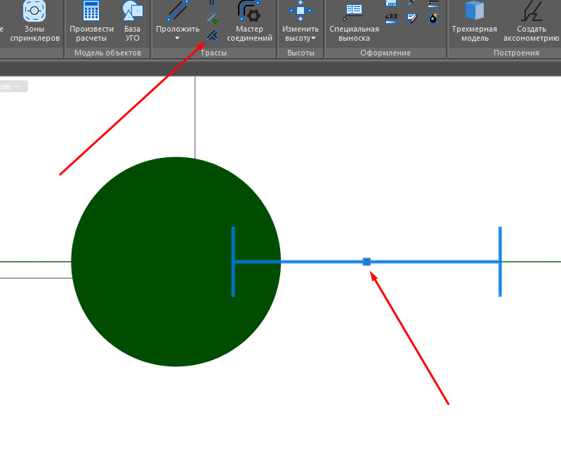Launch the Мастер соединений wizard
The image size is (561, 452).
(x=249, y=12)
